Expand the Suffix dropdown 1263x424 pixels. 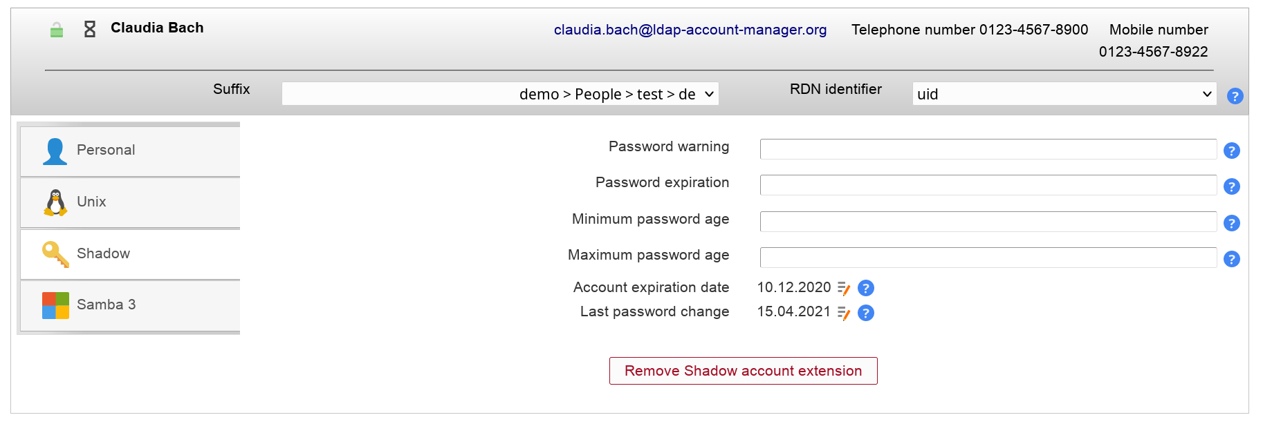click(x=500, y=94)
